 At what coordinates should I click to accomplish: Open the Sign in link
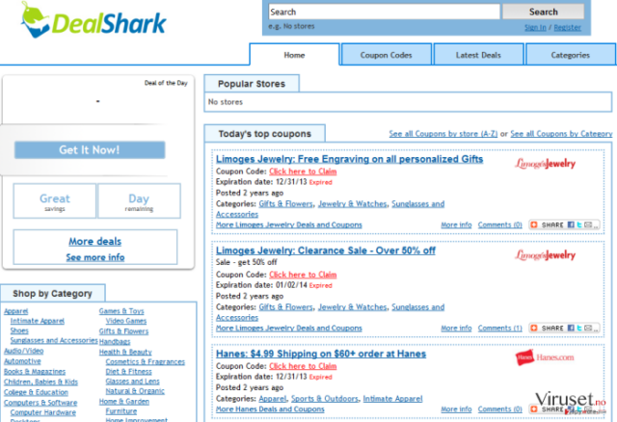[535, 28]
